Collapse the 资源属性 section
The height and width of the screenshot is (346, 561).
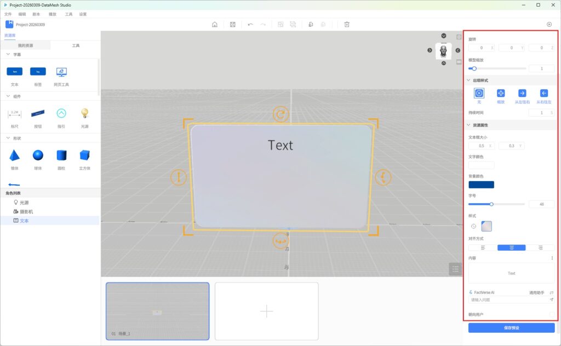click(x=469, y=125)
